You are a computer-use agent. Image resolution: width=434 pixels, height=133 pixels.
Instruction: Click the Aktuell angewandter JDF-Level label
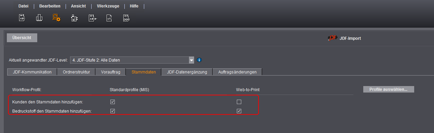coord(38,60)
